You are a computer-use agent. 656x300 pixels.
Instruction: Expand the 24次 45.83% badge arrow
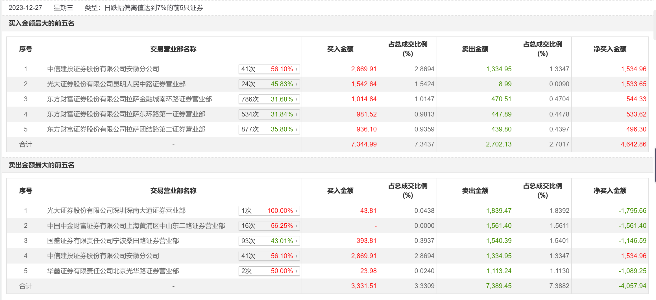[x=296, y=84]
